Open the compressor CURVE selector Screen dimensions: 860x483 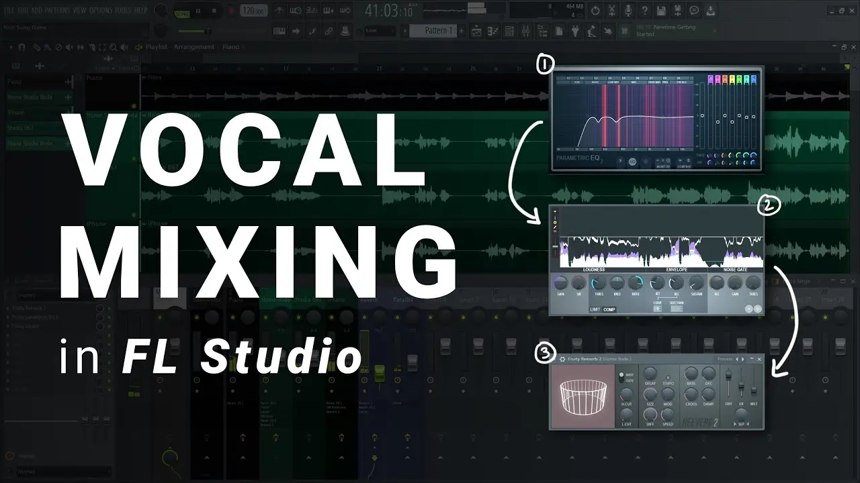pyautogui.click(x=658, y=309)
